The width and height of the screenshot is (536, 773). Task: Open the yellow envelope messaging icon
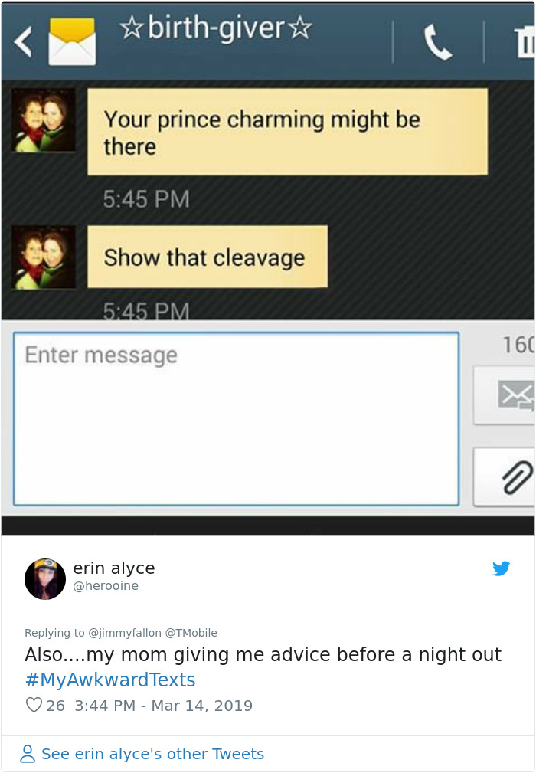pyautogui.click(x=73, y=41)
